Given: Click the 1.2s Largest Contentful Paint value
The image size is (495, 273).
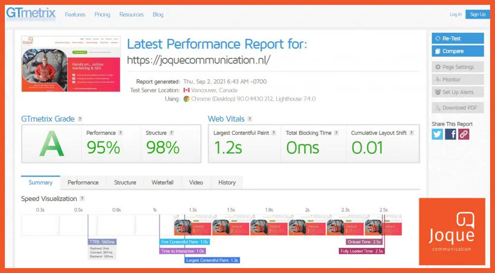Looking at the screenshot, I should pos(228,148).
